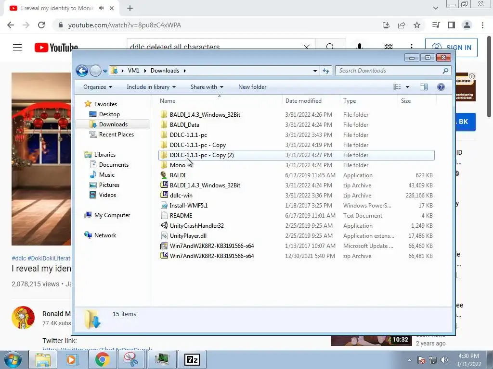Click Chrome's reload page button
This screenshot has height=369, width=493.
[x=41, y=25]
